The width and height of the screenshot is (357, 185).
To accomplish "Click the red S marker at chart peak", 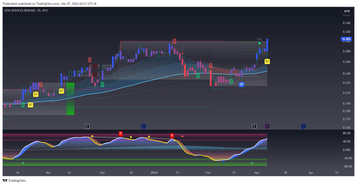I will (174, 41).
